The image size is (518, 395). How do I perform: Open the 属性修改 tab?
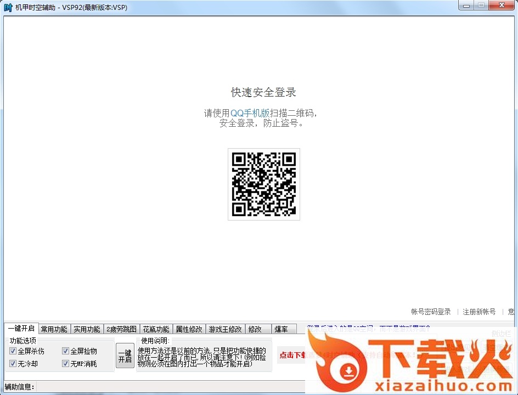point(189,329)
